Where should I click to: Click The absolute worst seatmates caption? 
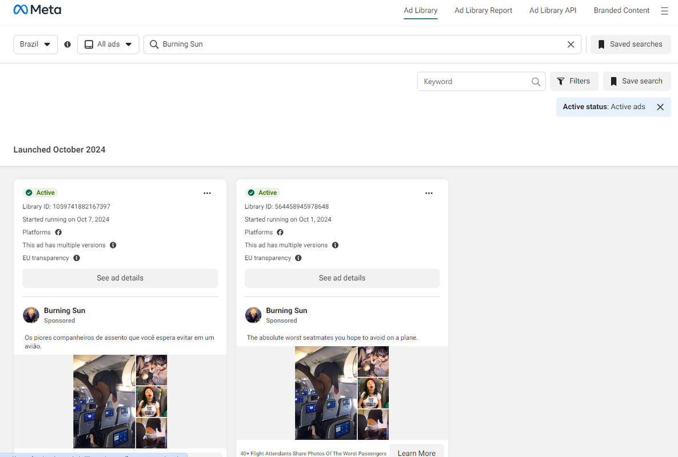tap(332, 338)
